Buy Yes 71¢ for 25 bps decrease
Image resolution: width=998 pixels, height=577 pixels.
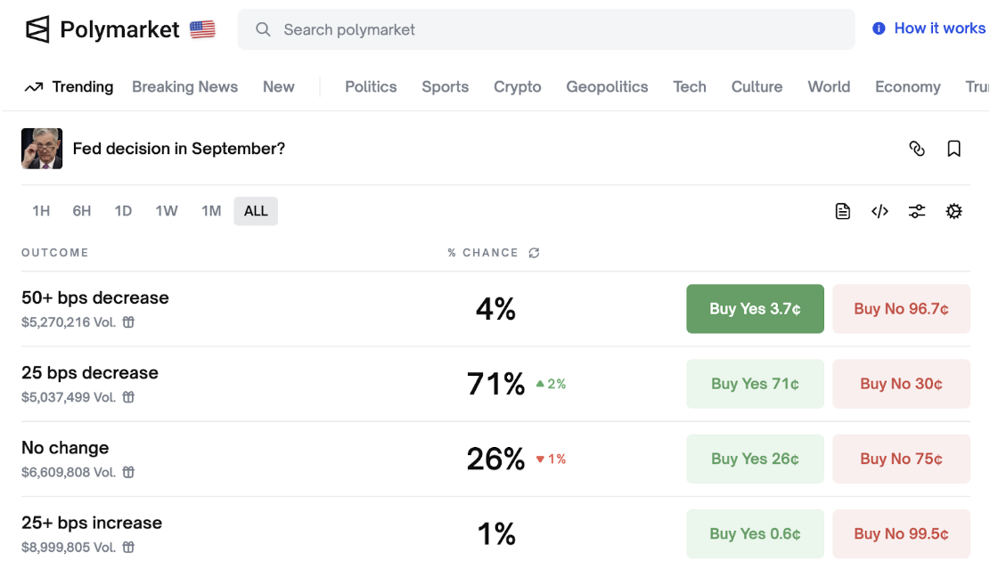(x=755, y=384)
